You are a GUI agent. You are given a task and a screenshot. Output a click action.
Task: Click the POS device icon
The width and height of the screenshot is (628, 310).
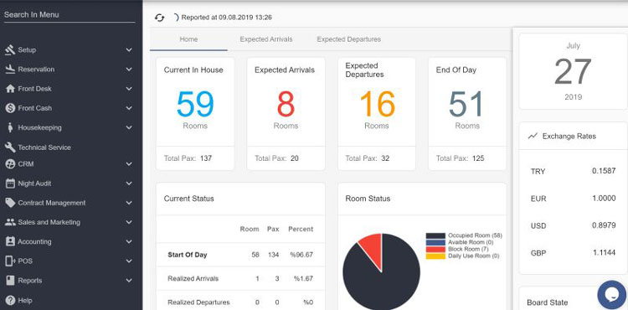click(10, 261)
